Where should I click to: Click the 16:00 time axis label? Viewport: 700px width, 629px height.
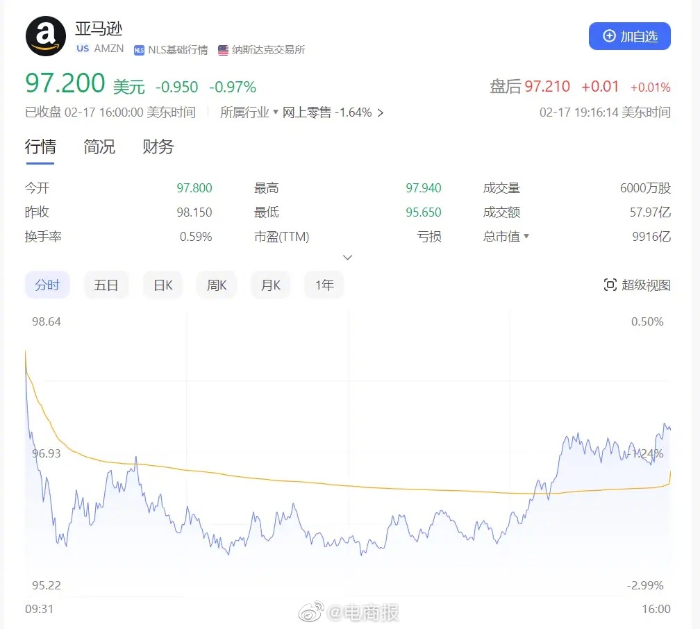click(656, 609)
